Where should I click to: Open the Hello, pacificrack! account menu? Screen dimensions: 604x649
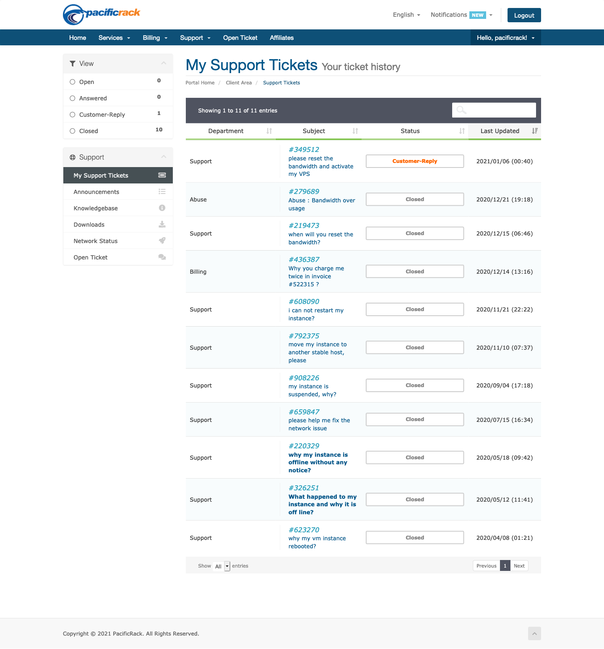(x=506, y=38)
